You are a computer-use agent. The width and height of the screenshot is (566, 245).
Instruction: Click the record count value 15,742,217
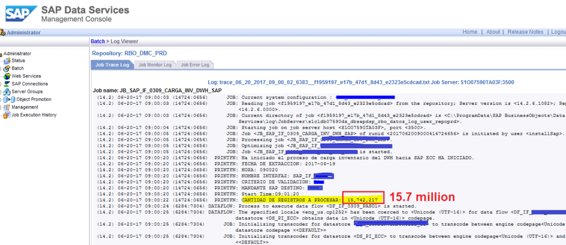click(363, 200)
